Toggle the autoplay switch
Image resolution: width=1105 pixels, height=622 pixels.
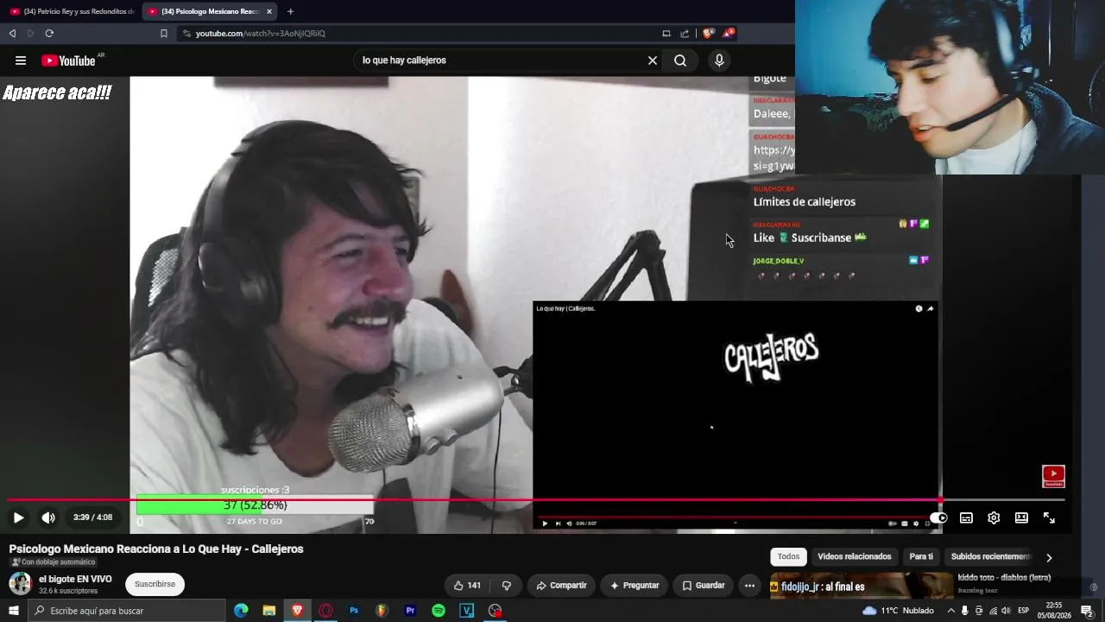(x=938, y=517)
